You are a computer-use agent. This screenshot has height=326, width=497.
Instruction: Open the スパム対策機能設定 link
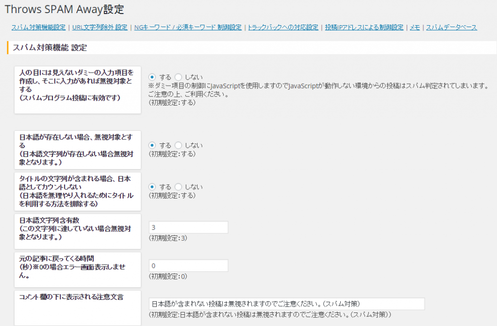38,28
